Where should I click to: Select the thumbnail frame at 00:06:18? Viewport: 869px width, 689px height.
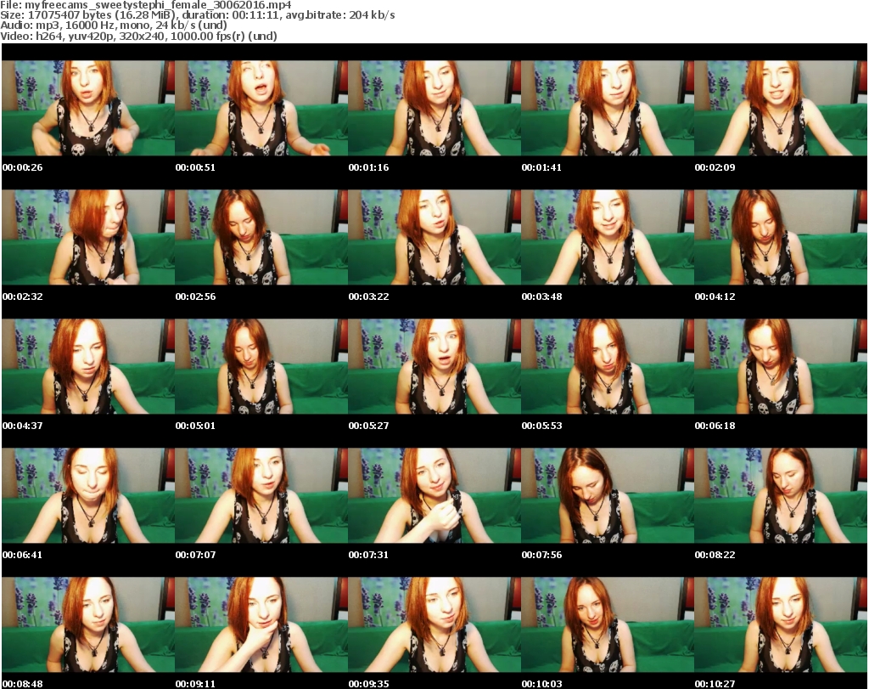point(781,366)
